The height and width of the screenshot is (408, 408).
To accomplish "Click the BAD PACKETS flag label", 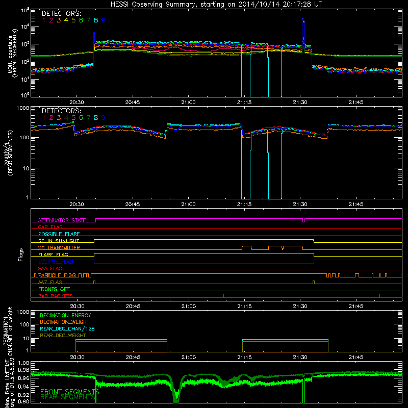I will pos(56,296).
